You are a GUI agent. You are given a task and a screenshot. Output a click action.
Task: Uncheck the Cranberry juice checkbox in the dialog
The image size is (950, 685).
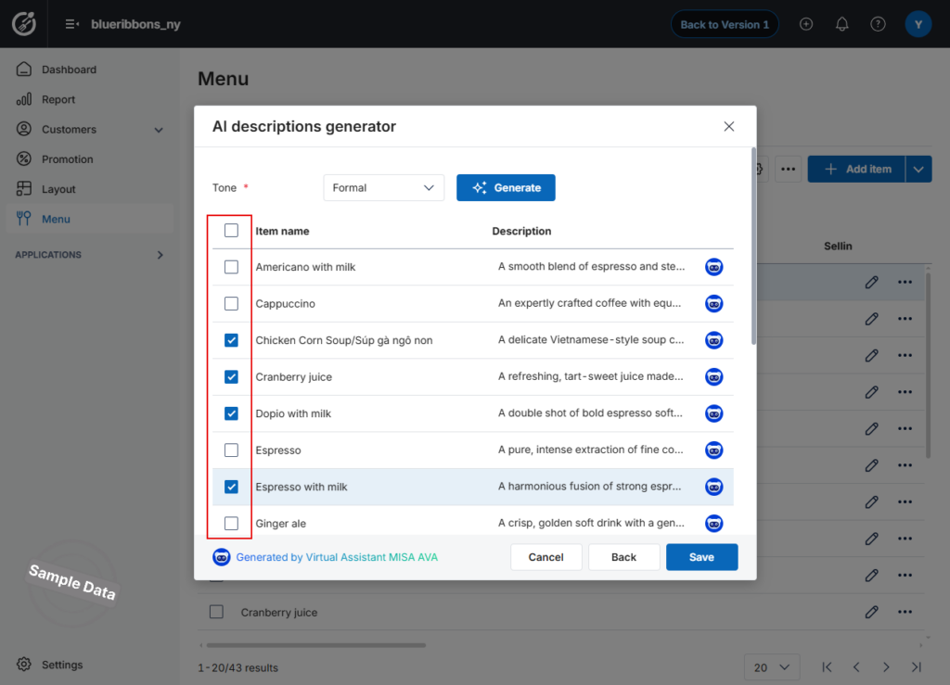click(231, 377)
